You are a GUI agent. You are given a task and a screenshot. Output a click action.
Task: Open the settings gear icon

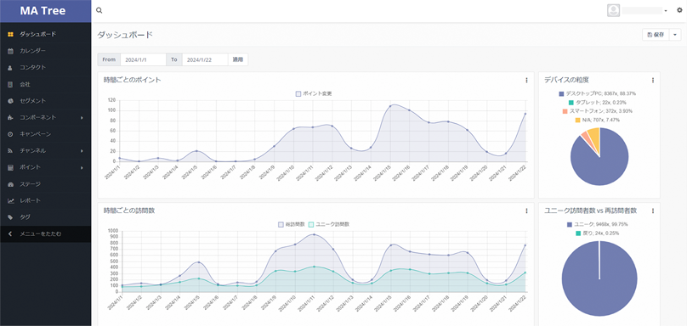(x=679, y=10)
